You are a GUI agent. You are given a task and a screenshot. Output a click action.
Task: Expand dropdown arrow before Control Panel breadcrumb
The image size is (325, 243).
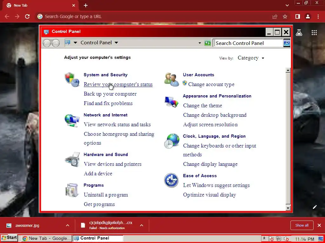[76, 43]
